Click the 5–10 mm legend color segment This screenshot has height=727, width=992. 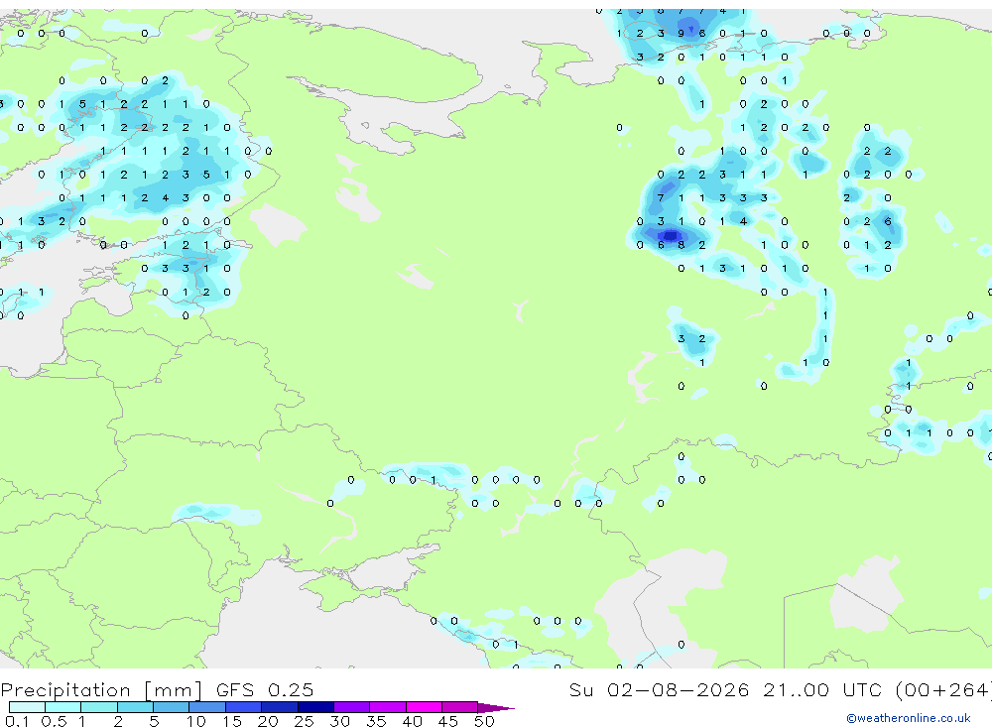(172, 707)
